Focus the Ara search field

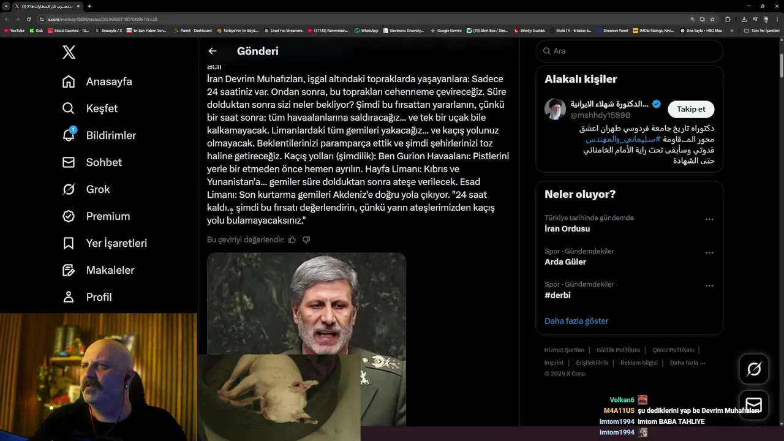pos(629,51)
